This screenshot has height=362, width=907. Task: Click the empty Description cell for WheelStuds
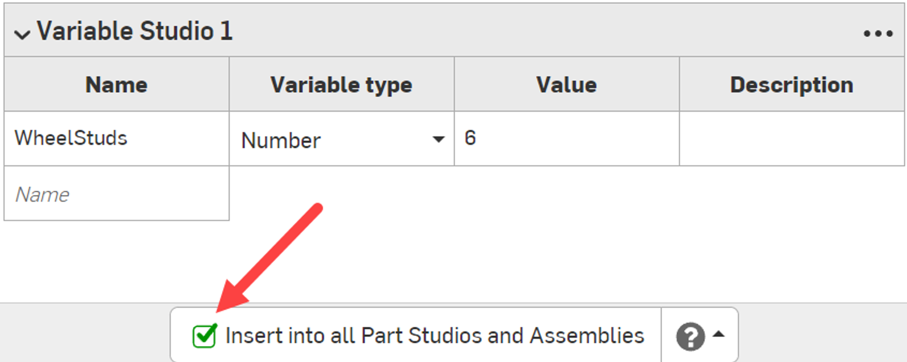pos(791,138)
